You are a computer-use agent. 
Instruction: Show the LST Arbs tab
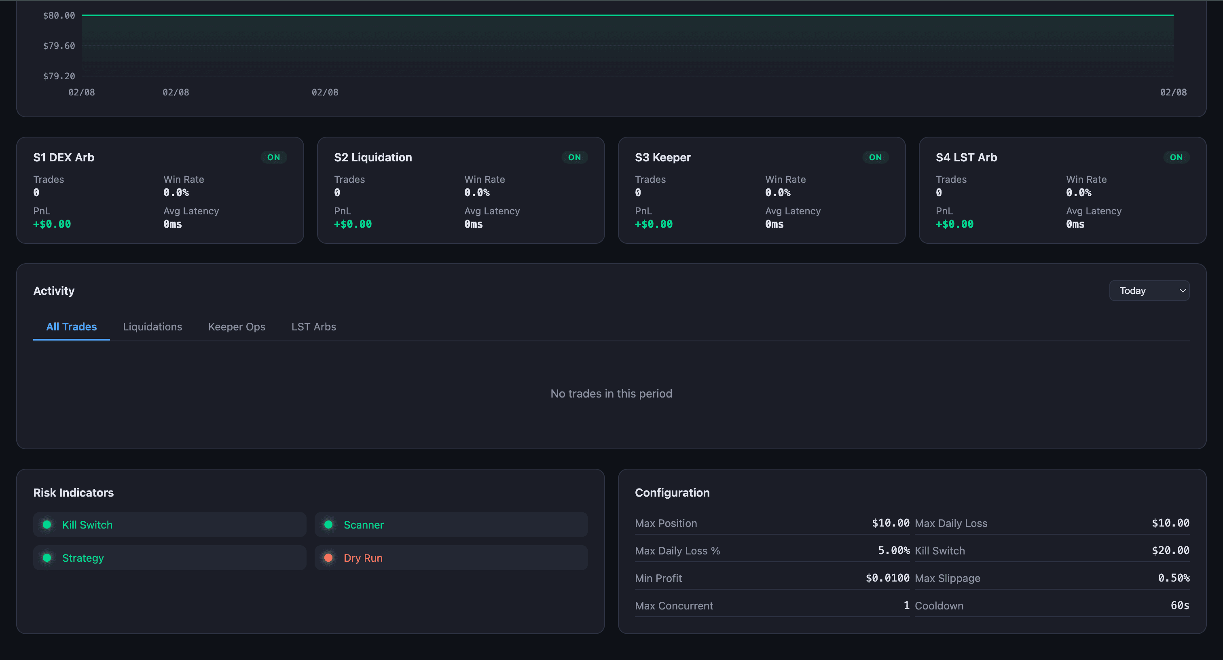pos(313,327)
